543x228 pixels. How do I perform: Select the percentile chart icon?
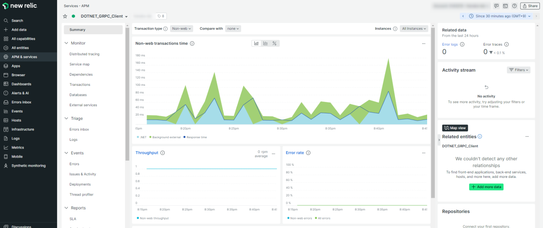point(275,43)
